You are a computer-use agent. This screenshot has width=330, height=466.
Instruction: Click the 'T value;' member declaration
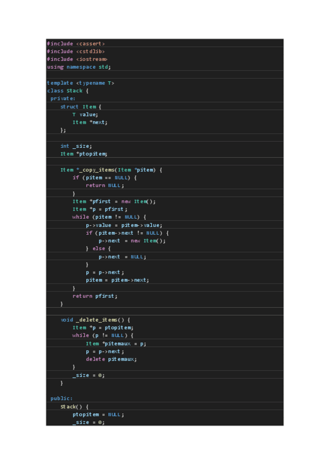coord(85,114)
